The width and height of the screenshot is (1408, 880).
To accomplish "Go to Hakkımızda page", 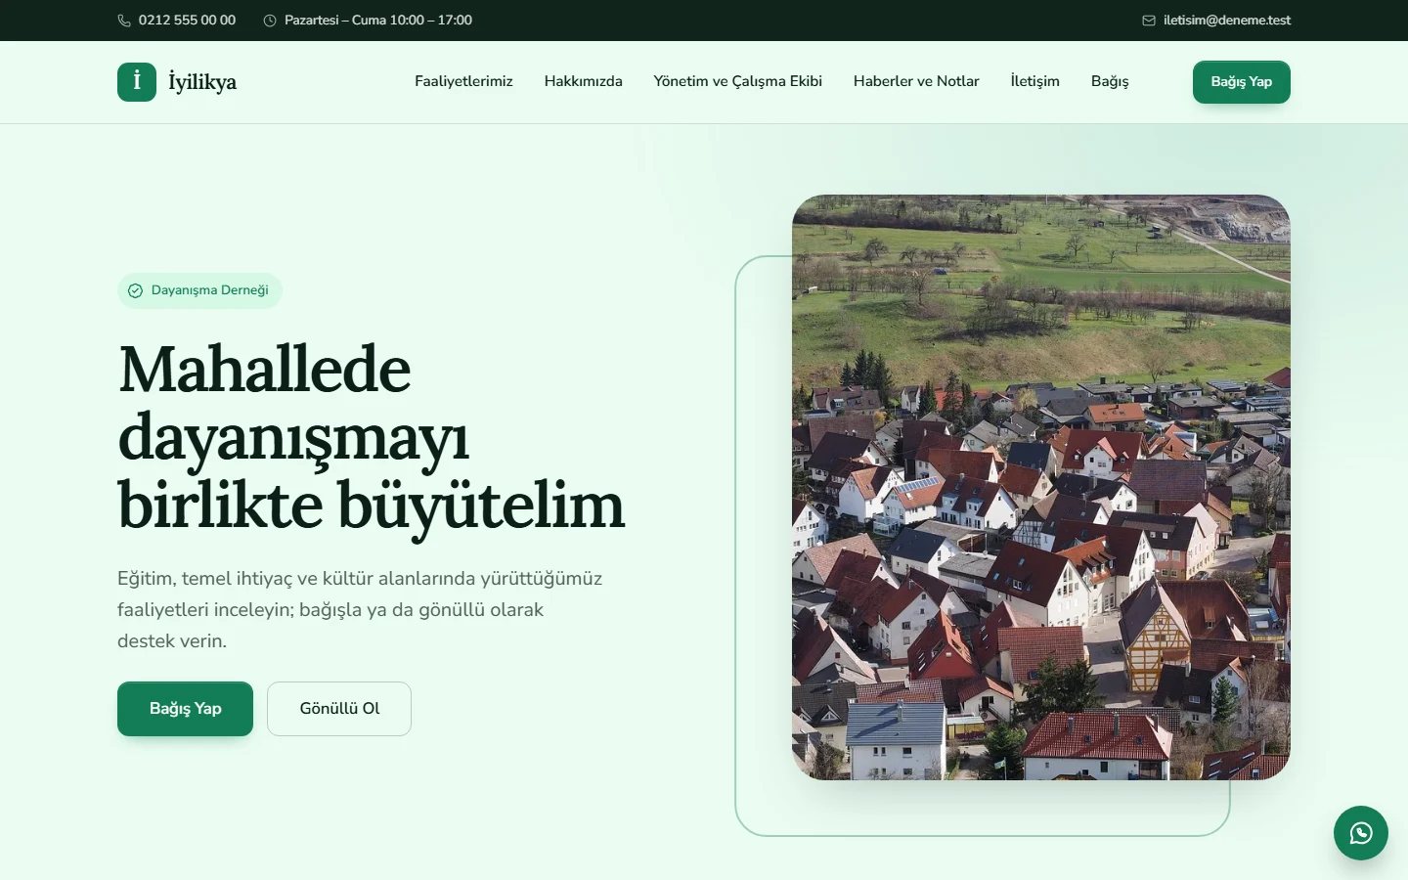I will [584, 81].
